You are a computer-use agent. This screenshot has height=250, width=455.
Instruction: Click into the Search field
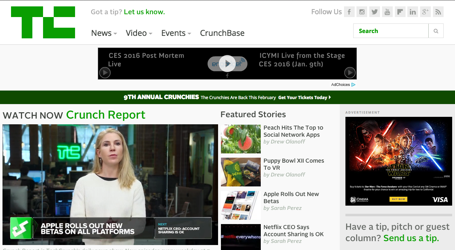click(x=391, y=31)
